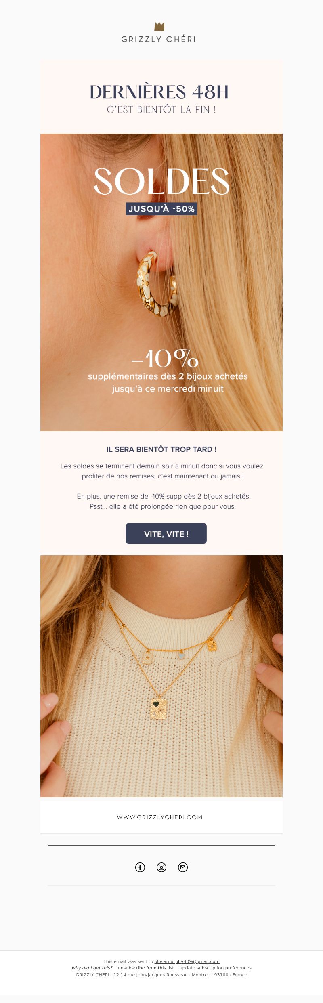
Task: Click IL SERA BIENTÔT TROP TARD heading
Action: (161, 449)
